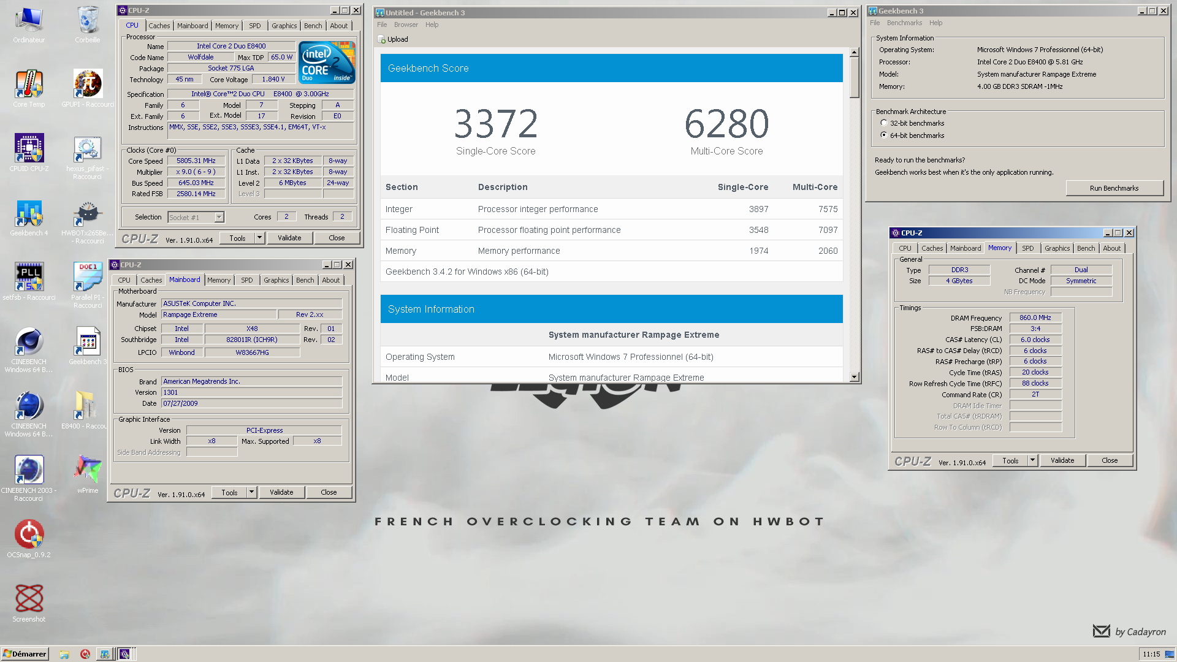Launch Geekbench 4 desktop icon

click(x=29, y=218)
